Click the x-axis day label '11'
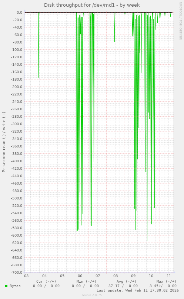This screenshot has height=299, width=184. point(169,276)
